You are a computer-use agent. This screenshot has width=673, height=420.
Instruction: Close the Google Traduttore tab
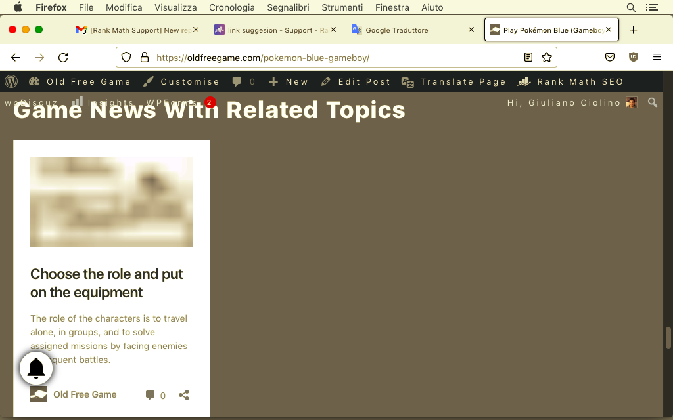(471, 30)
